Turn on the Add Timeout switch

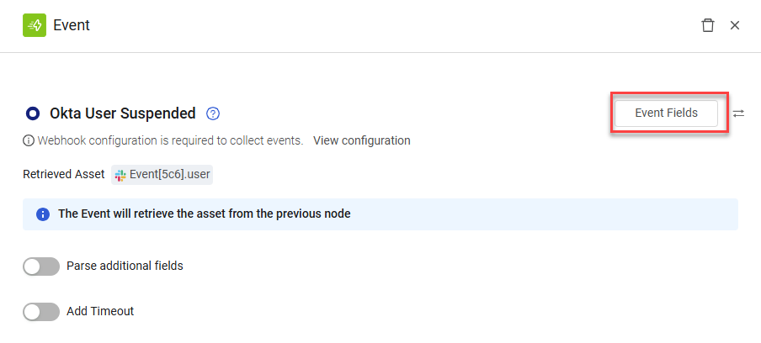(x=41, y=312)
